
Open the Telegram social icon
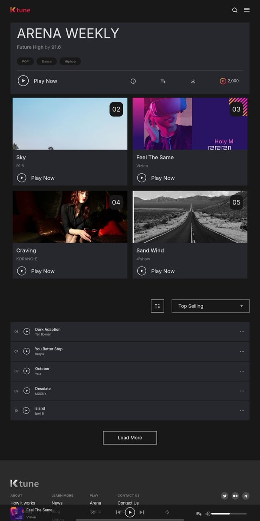click(x=246, y=496)
